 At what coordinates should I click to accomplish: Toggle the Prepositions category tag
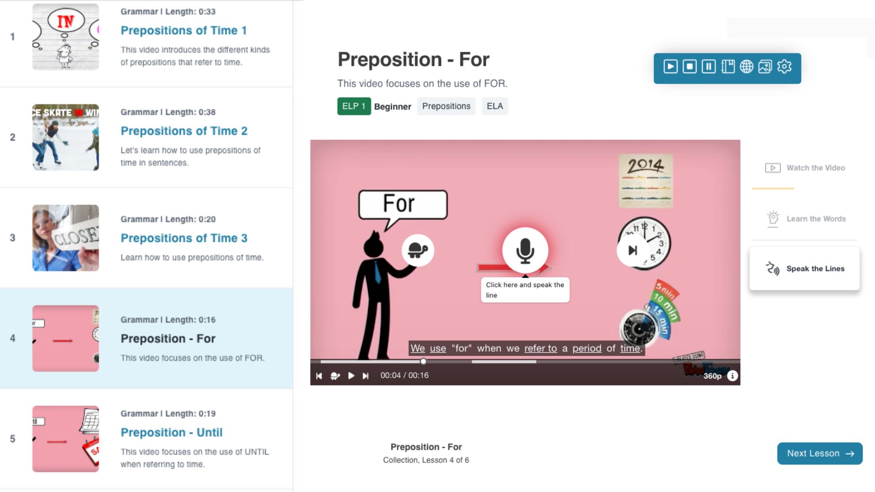click(446, 106)
